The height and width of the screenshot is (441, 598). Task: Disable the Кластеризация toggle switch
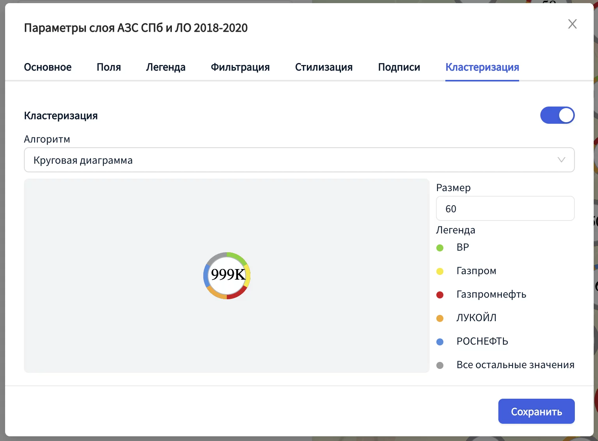point(557,116)
